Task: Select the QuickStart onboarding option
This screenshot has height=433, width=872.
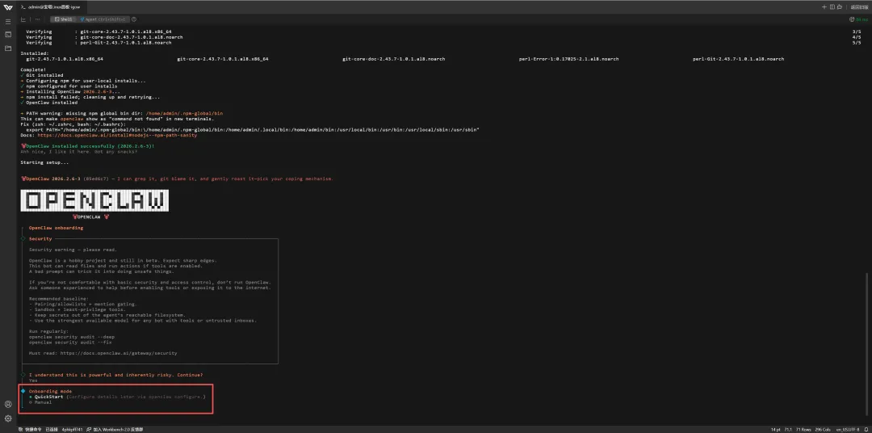Action: [117, 397]
